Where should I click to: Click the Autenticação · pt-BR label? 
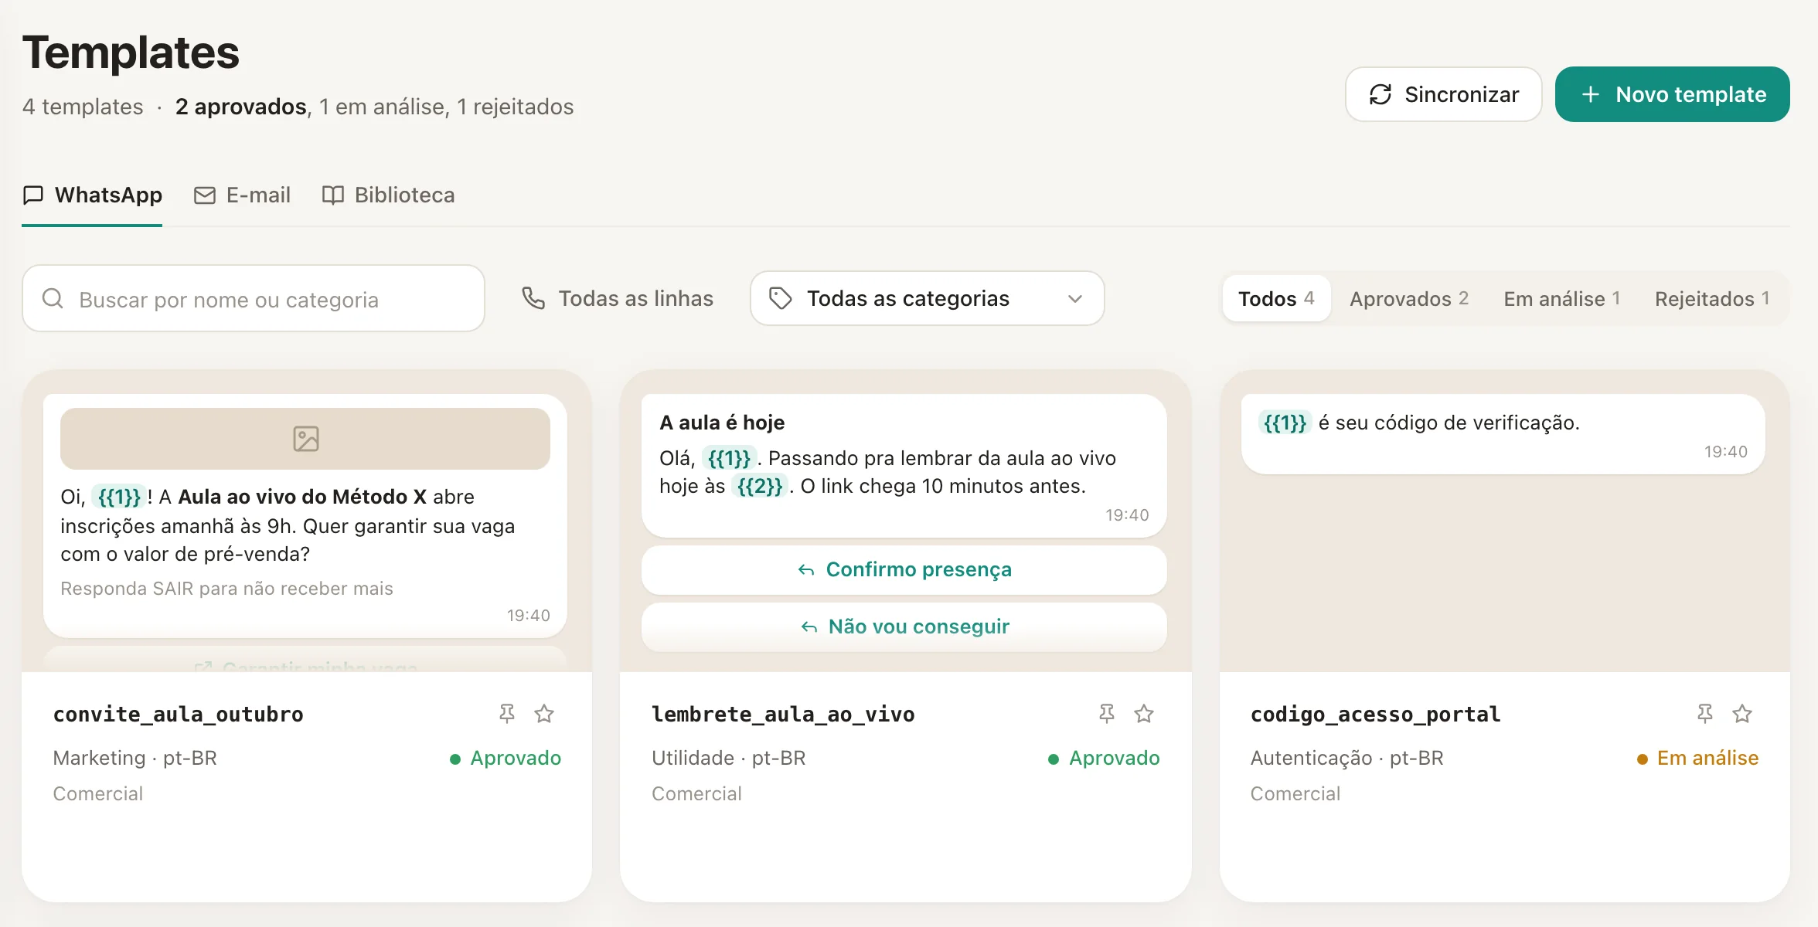pos(1346,759)
